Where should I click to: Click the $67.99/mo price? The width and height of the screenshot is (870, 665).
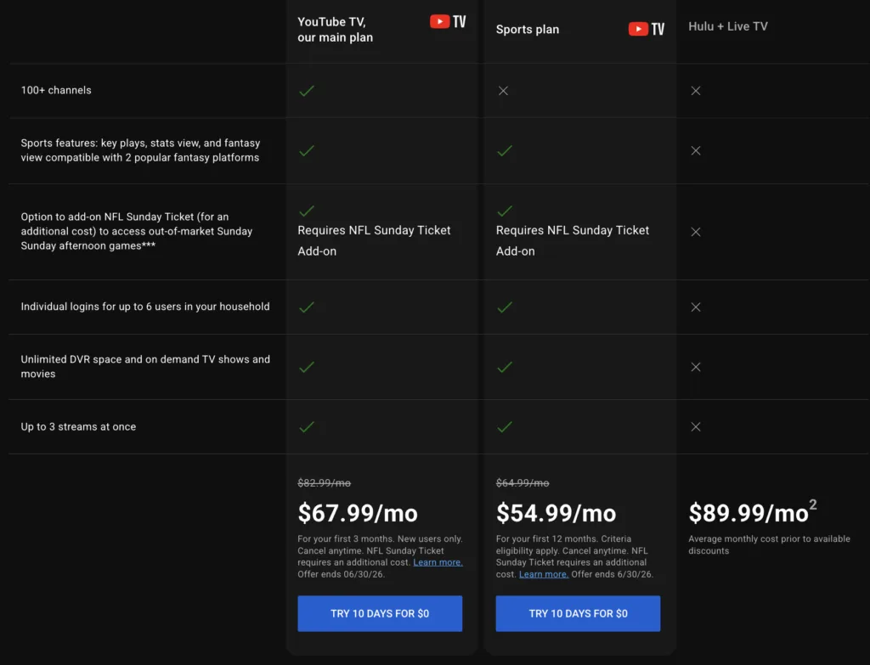point(358,513)
